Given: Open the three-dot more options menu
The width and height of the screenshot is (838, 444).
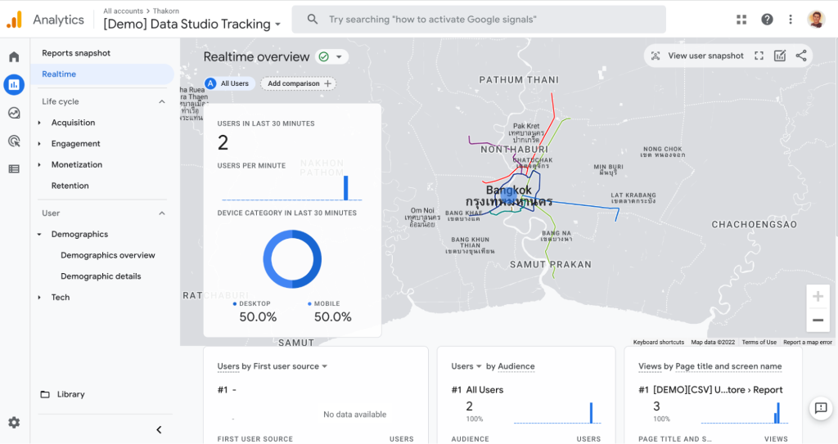Looking at the screenshot, I should pyautogui.click(x=791, y=20).
